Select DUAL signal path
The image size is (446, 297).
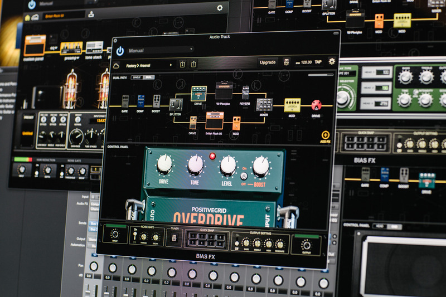[x=149, y=77]
